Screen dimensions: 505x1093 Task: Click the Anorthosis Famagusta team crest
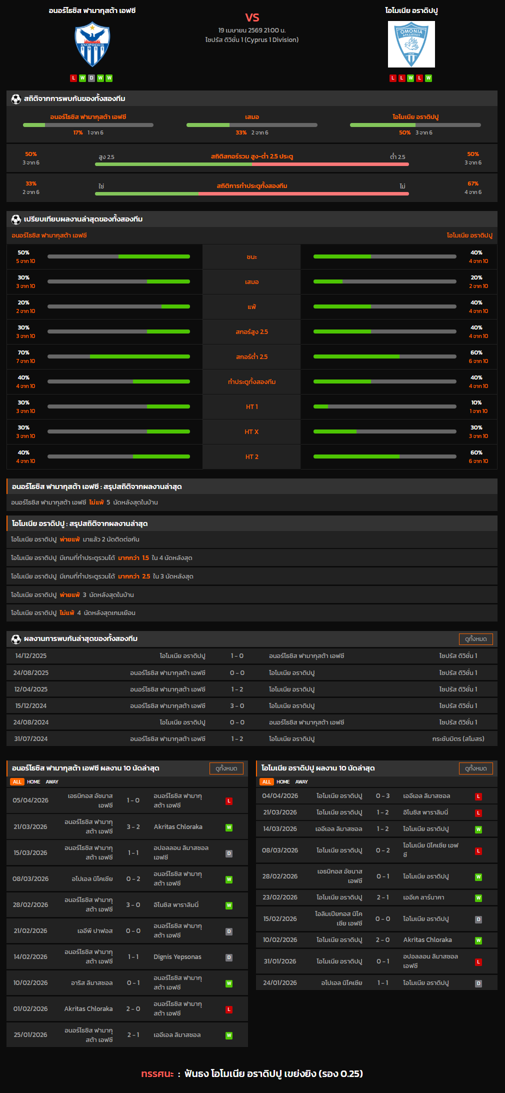92,44
